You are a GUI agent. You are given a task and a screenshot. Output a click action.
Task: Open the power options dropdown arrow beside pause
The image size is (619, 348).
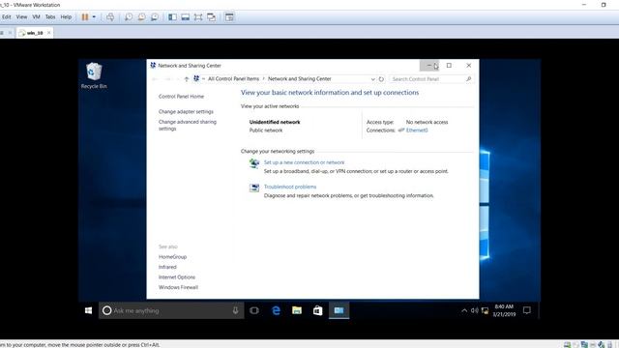[94, 17]
